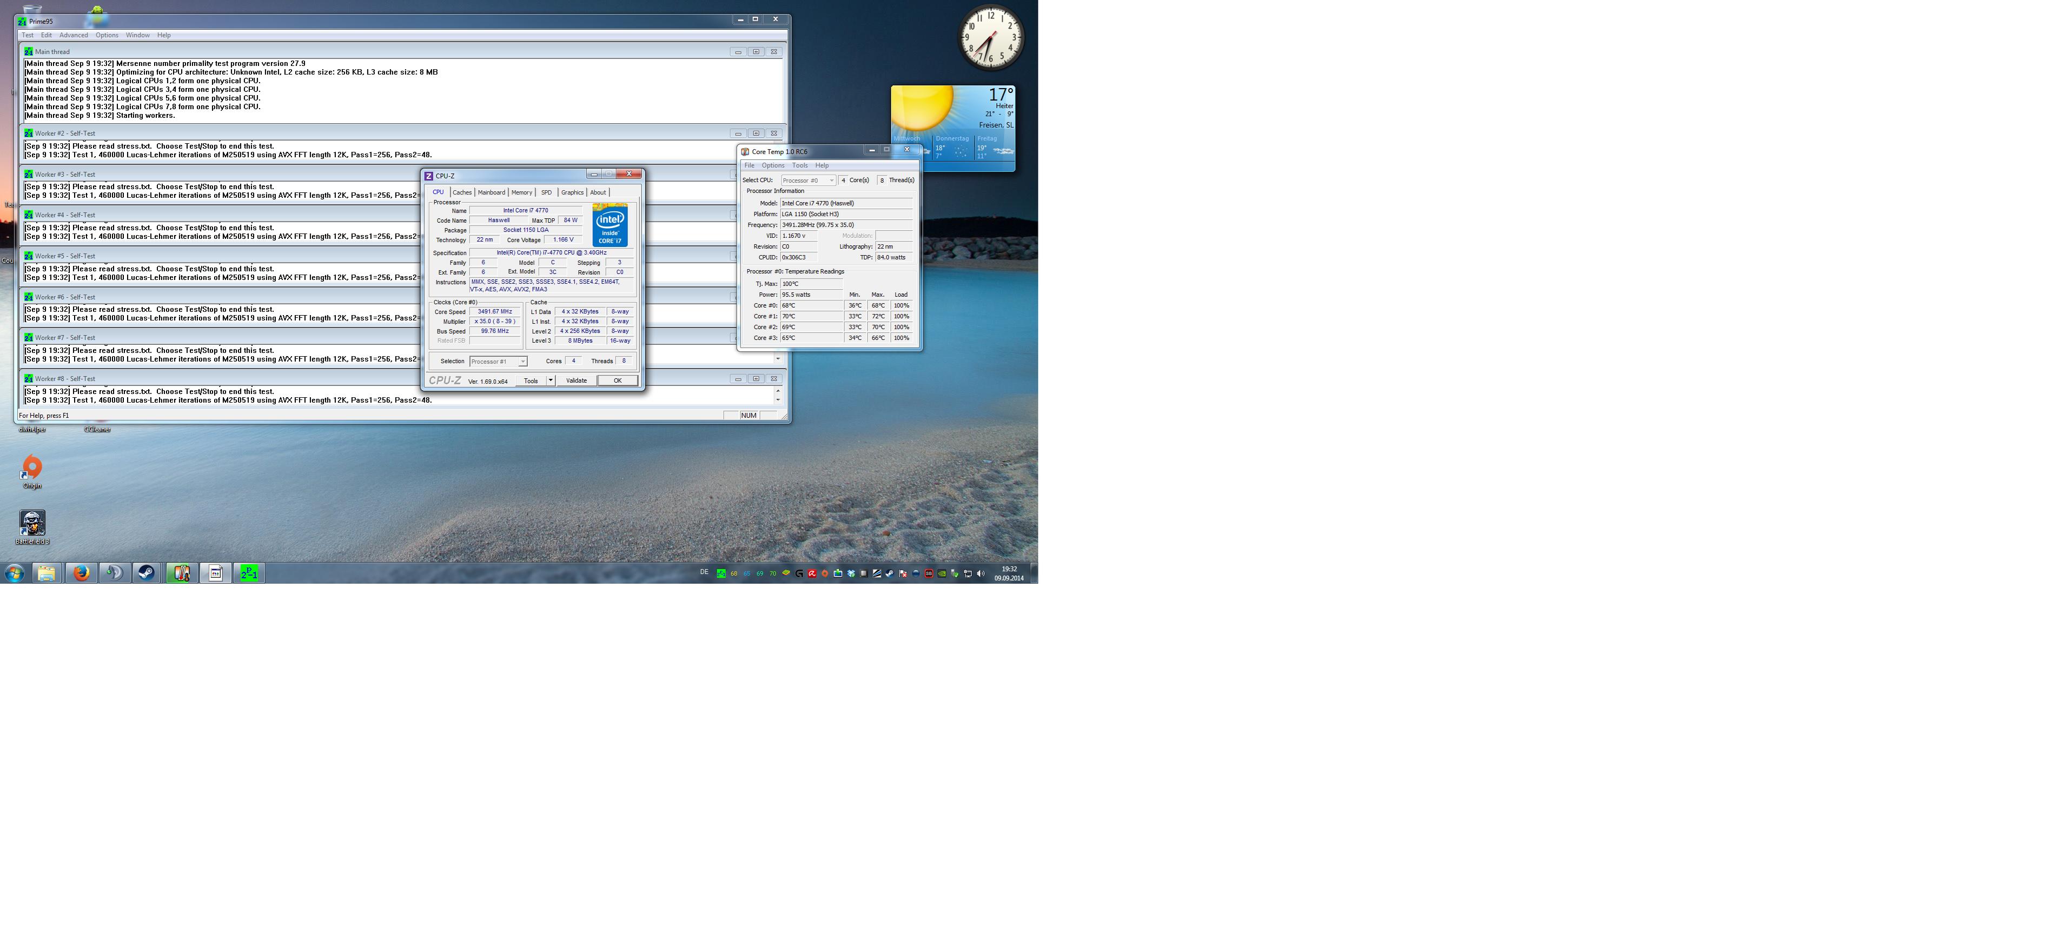This screenshot has height=935, width=2046.
Task: Click the Intel Core i7 logo in CPU-Z
Action: coord(610,225)
